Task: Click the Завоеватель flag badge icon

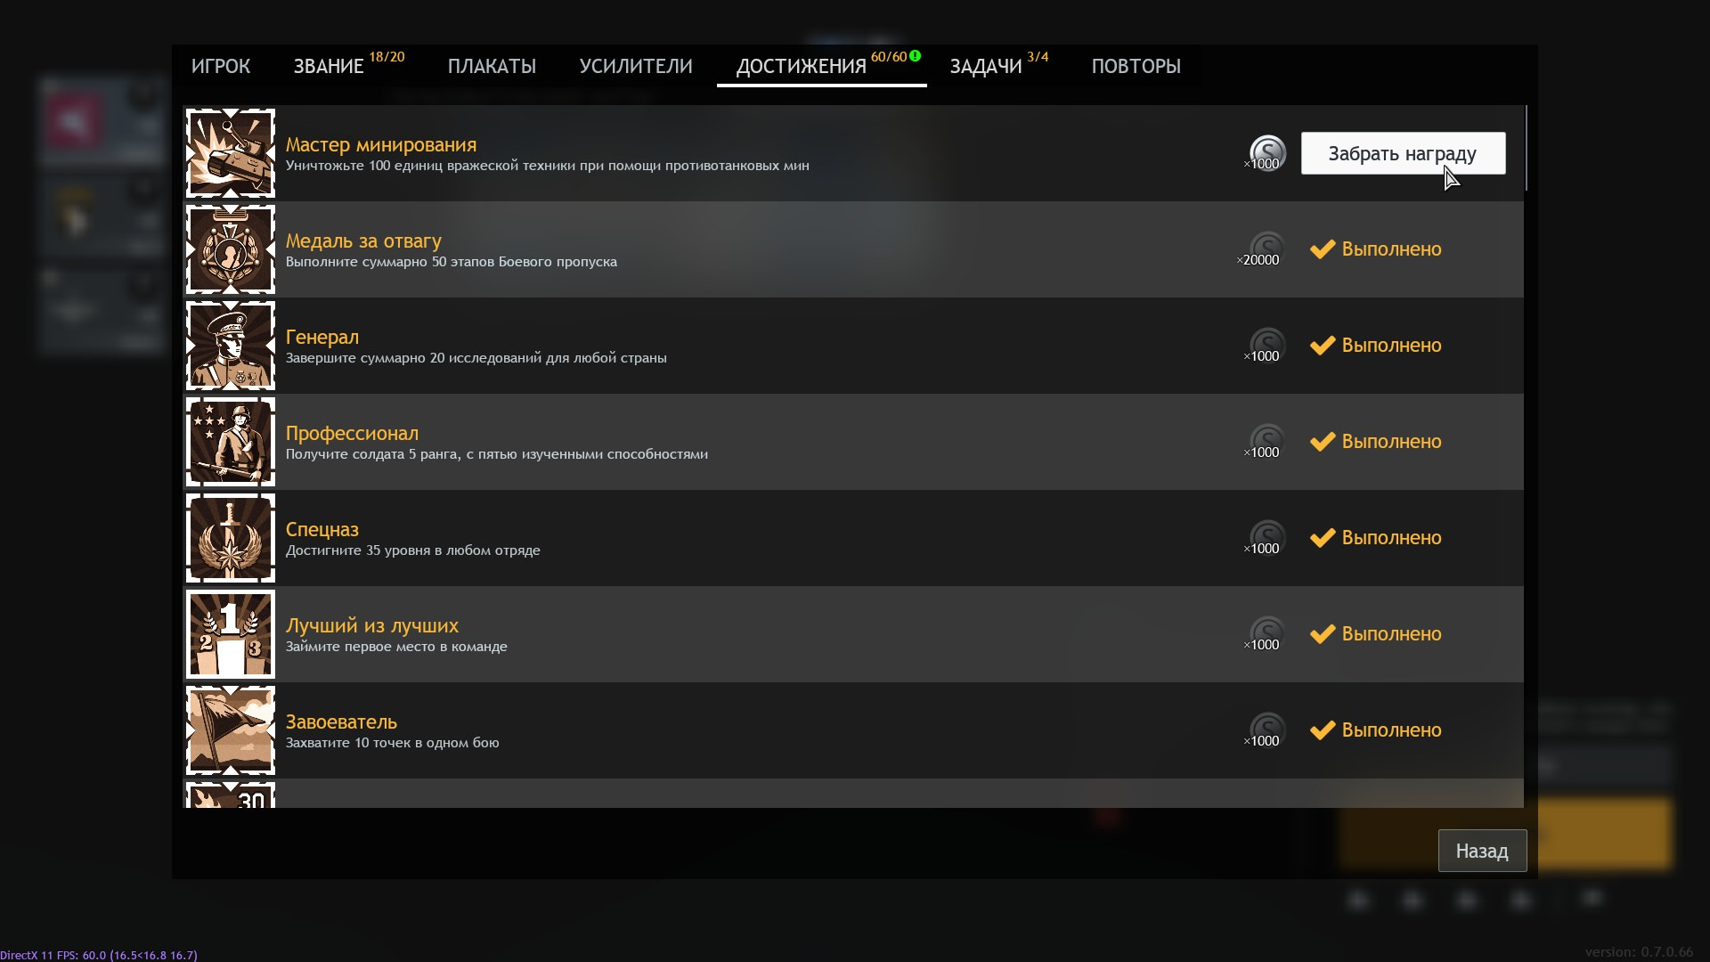Action: tap(230, 730)
